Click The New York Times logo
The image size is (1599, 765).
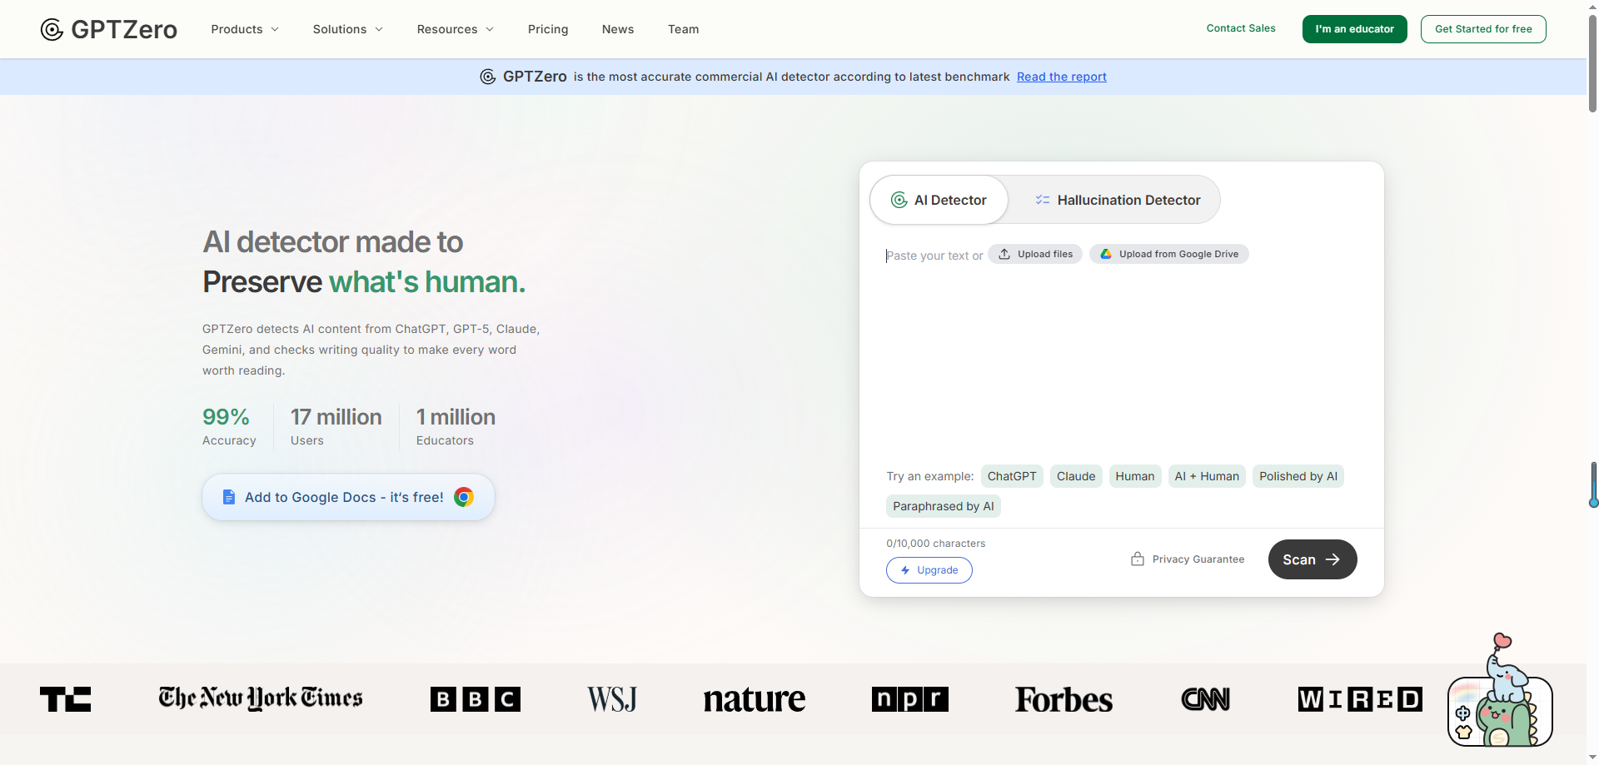pyautogui.click(x=261, y=698)
